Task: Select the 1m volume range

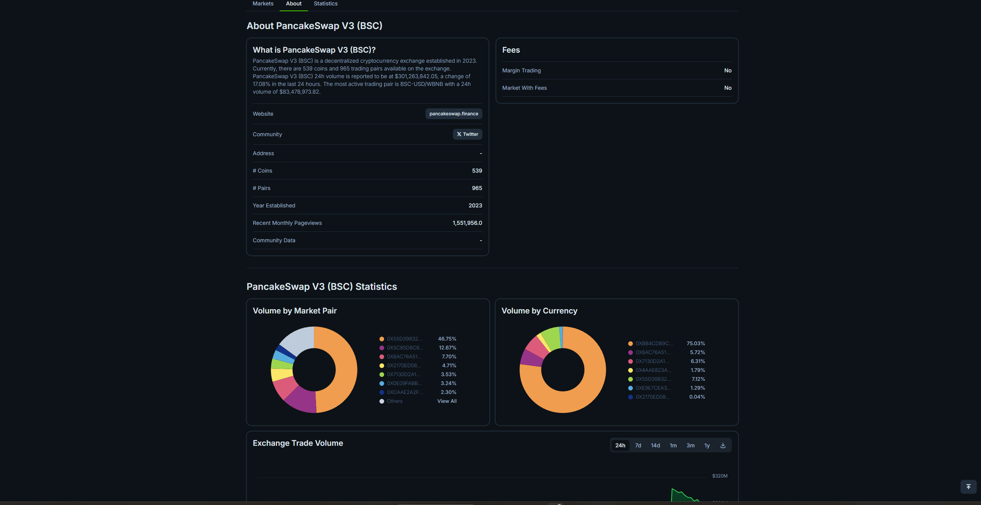Action: point(673,445)
